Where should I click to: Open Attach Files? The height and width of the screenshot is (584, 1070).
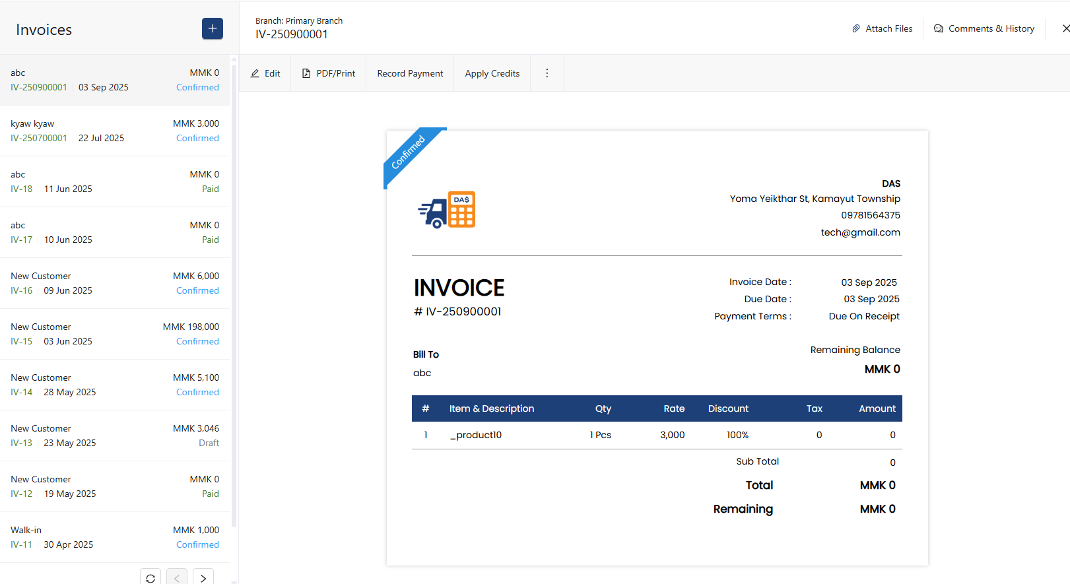click(882, 28)
